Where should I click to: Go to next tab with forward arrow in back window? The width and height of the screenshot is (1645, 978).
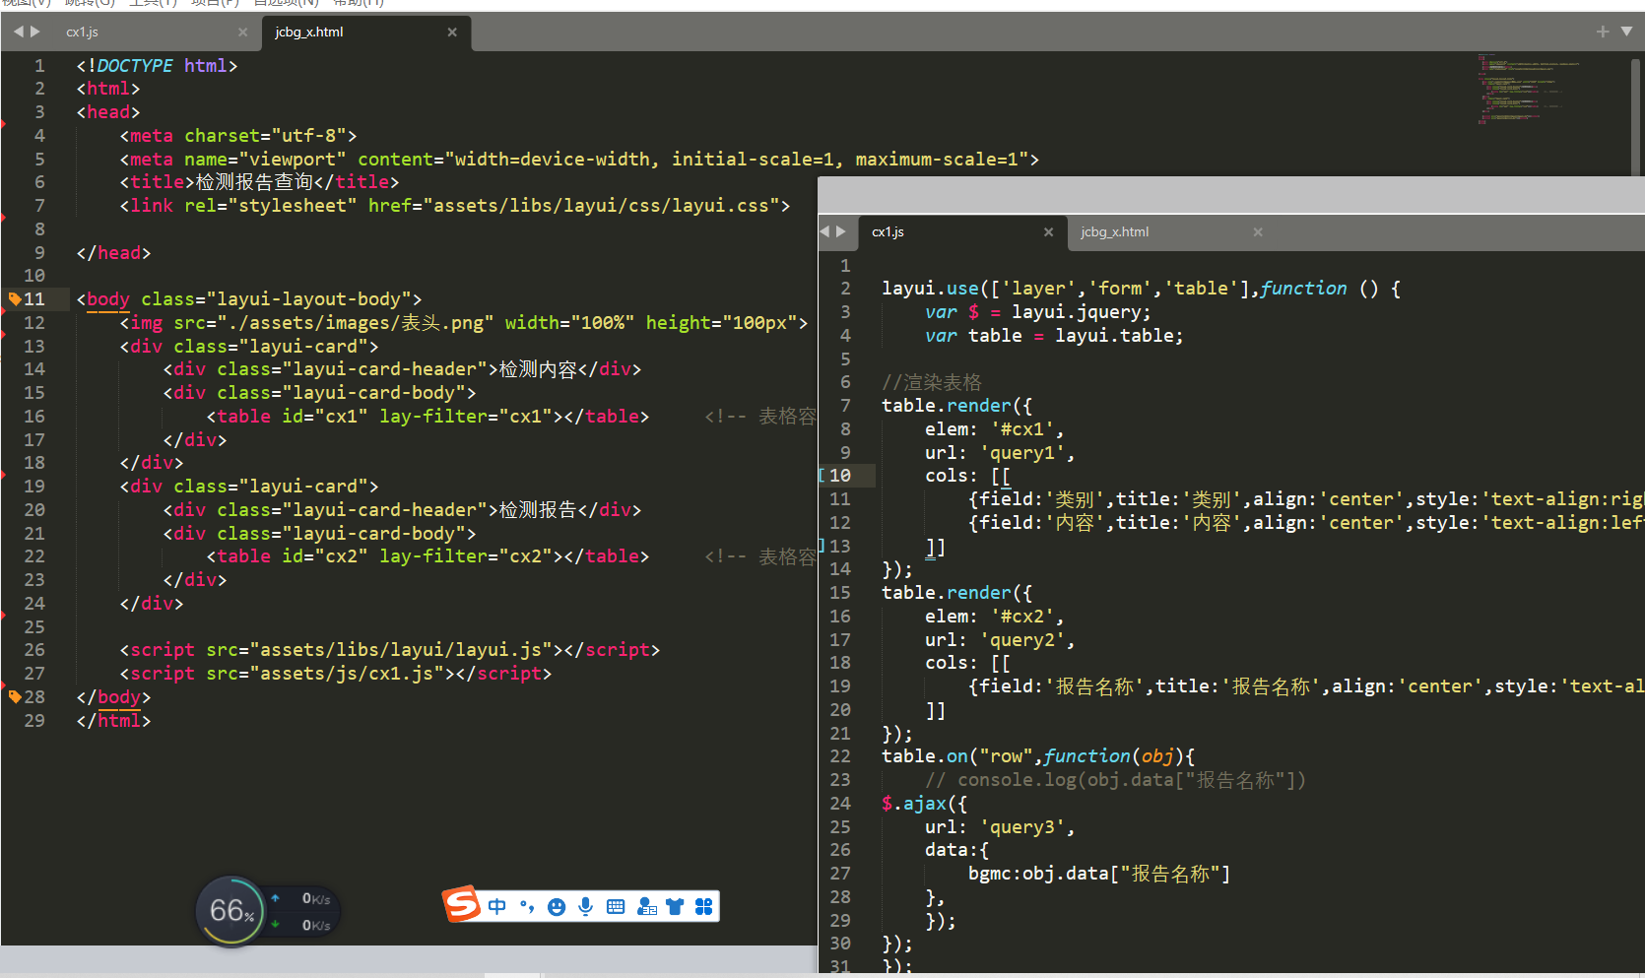35,32
